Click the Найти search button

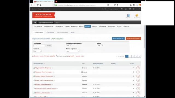(x=49, y=46)
